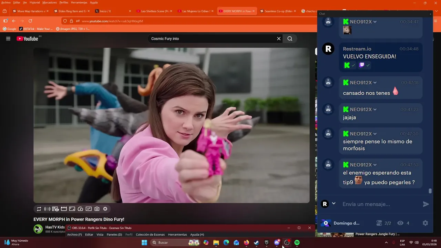Open the Firefox tab manager icon
The image size is (441, 248).
point(4,11)
